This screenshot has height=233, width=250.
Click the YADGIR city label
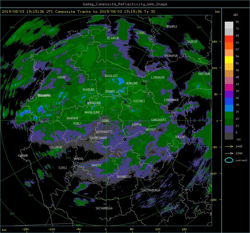pos(192,42)
